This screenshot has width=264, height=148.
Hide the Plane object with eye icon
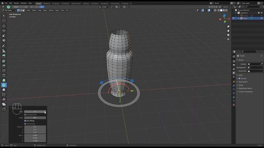262,18
